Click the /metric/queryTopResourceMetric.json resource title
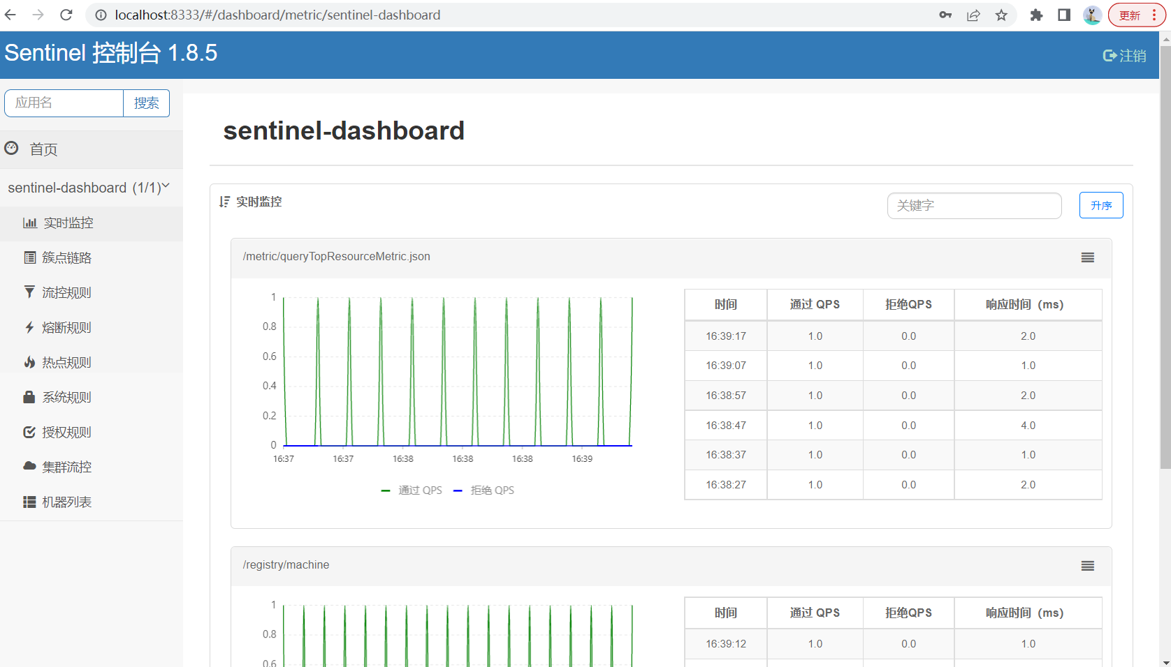The height and width of the screenshot is (667, 1171). (337, 257)
